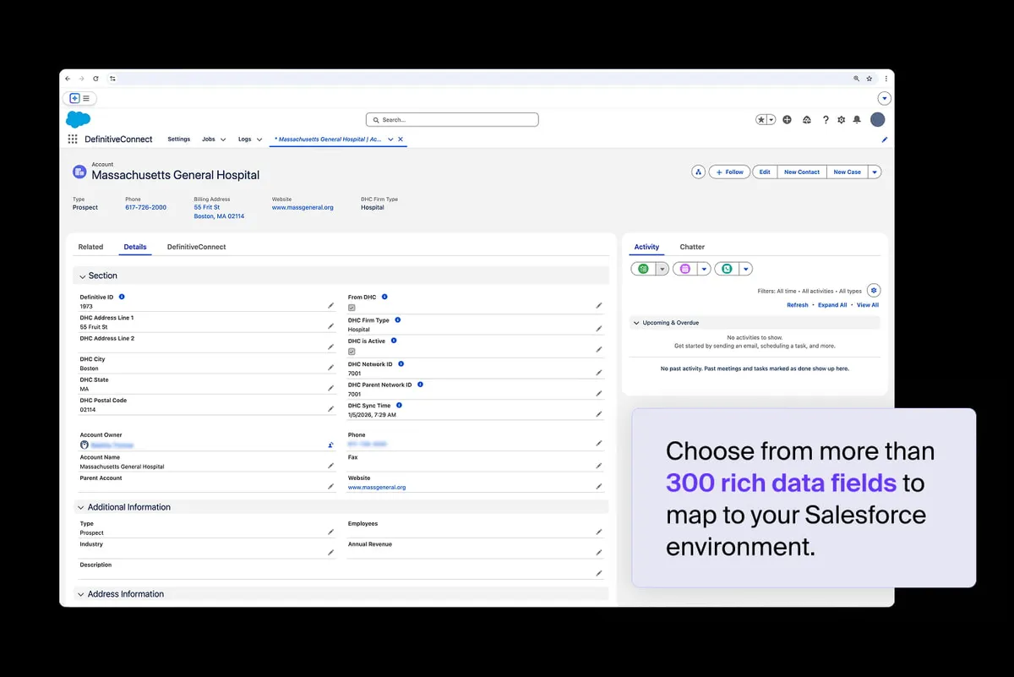The image size is (1014, 677).
Task: Click the View All link
Action: (868, 305)
